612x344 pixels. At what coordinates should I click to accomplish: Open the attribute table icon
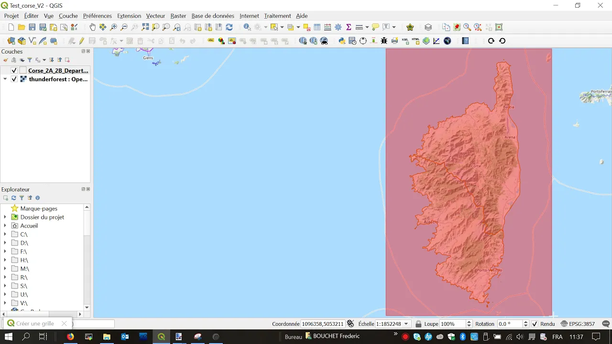click(317, 27)
